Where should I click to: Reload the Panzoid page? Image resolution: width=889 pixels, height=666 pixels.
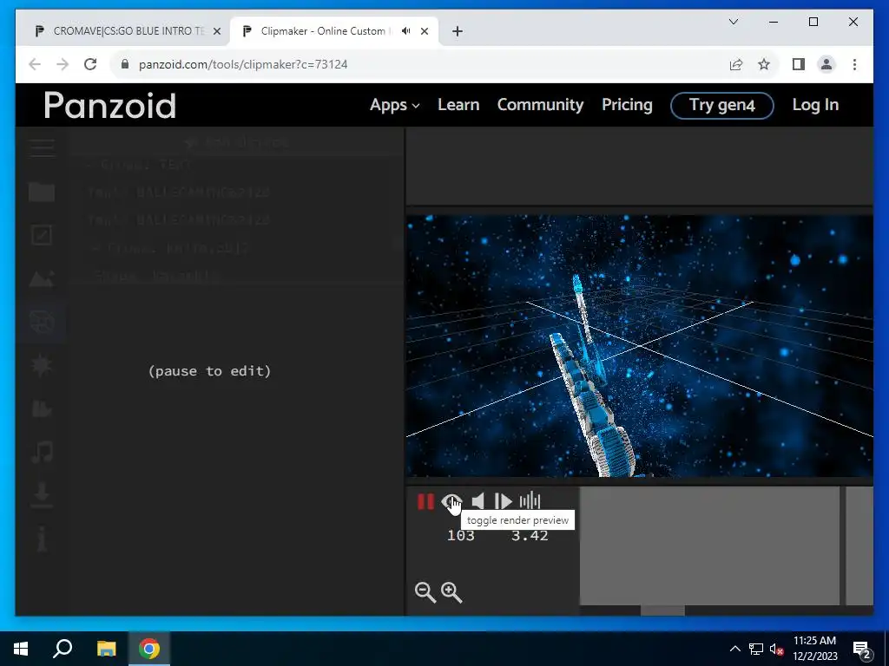90,64
